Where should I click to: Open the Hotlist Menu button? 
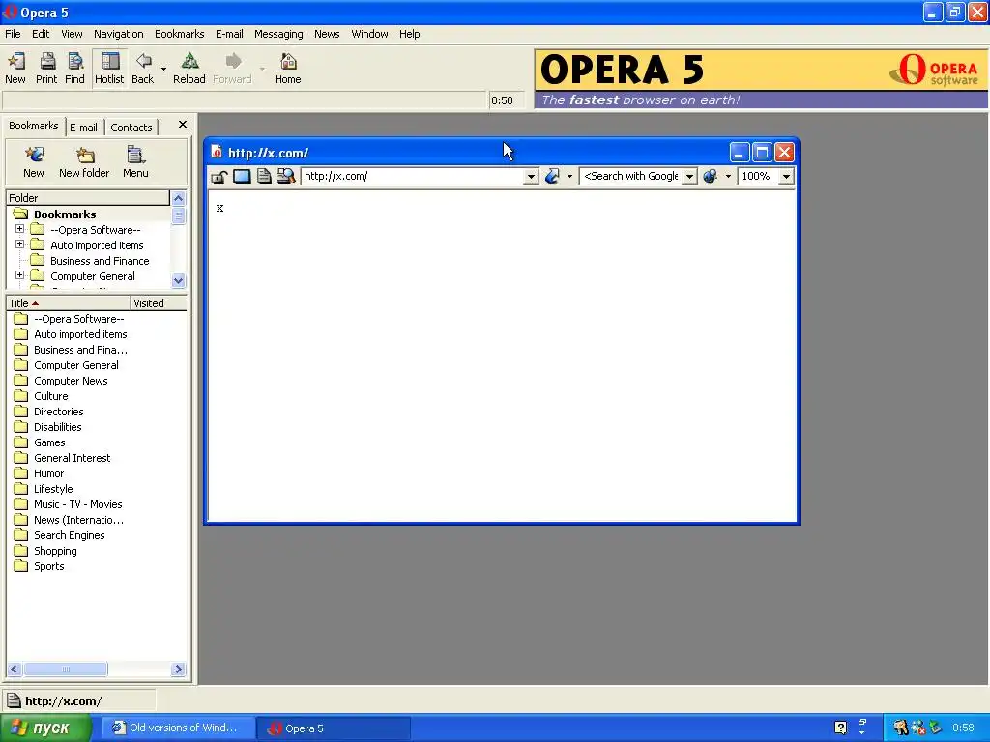coord(135,162)
